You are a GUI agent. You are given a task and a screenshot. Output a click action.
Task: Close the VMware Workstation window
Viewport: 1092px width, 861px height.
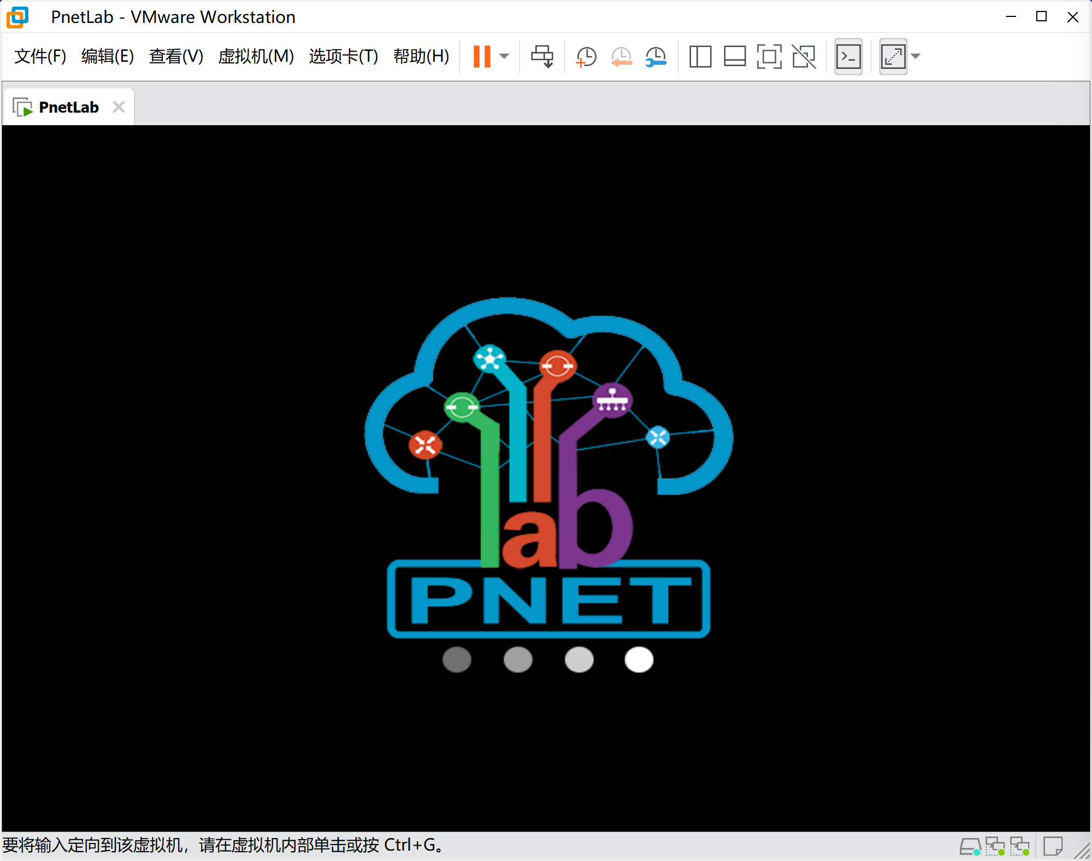click(x=1073, y=17)
